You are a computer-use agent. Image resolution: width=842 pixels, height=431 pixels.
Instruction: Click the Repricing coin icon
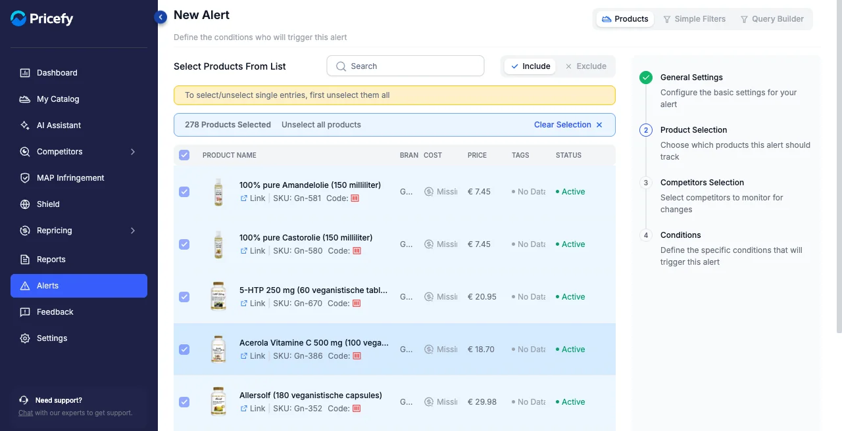(25, 231)
